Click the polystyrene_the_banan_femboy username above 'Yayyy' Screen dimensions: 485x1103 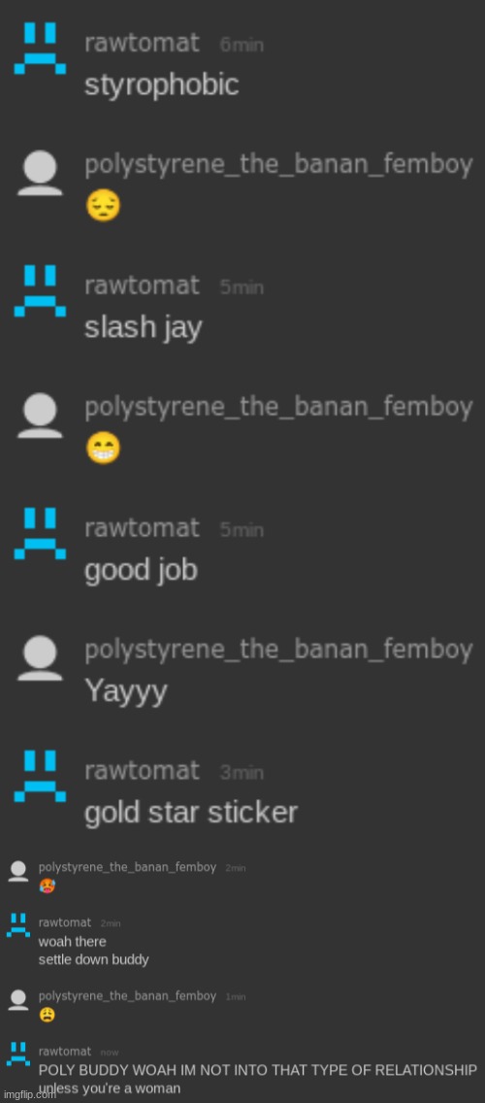tap(278, 651)
